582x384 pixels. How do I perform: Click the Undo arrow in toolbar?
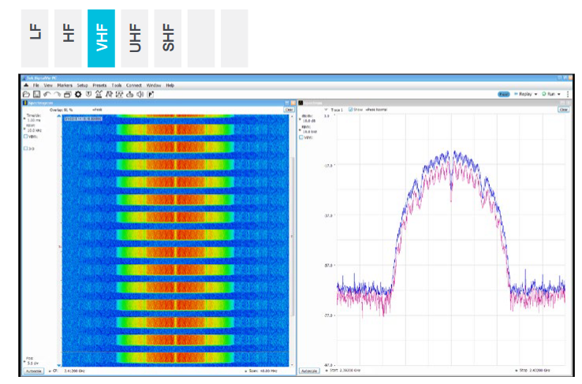pos(47,94)
